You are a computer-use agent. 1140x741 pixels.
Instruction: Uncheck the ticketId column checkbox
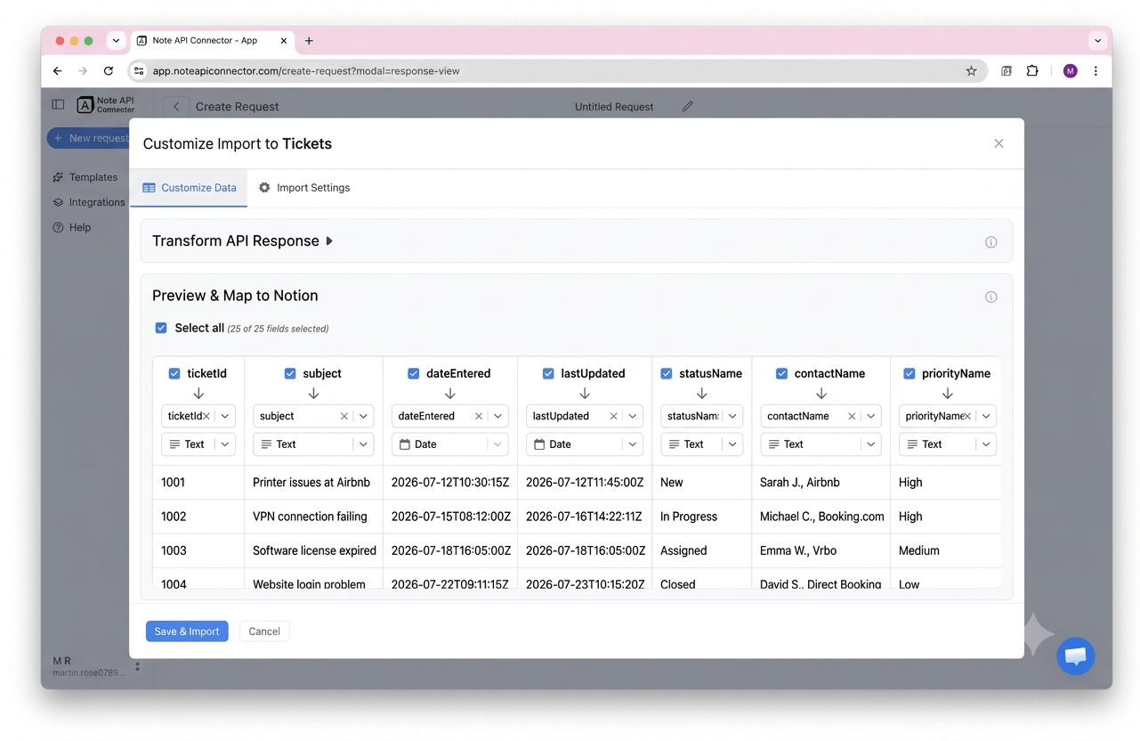coord(174,374)
